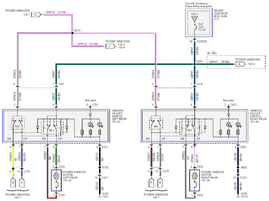Click the "G301" ground label
The width and height of the screenshot is (269, 201).
coord(106,194)
